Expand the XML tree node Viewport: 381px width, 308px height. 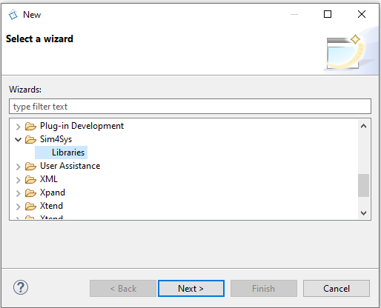coord(18,180)
